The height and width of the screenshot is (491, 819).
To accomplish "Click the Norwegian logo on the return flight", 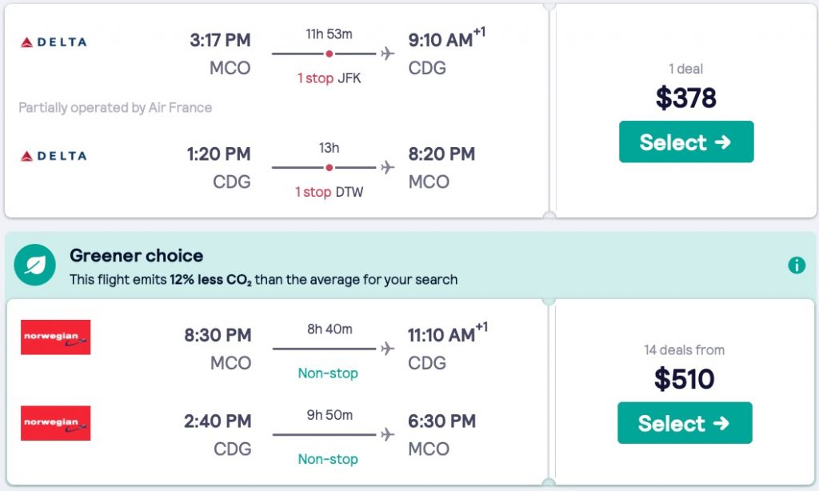I will click(56, 423).
